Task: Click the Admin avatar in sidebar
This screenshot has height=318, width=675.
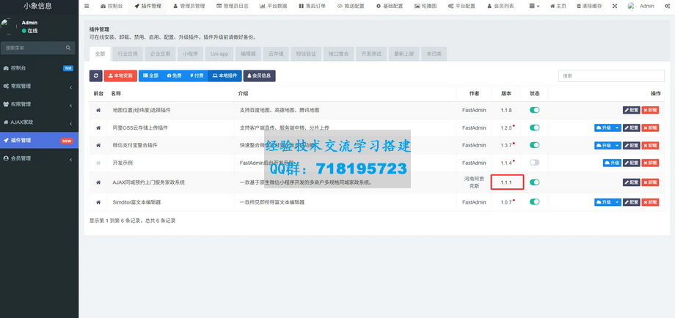Action: 9,26
